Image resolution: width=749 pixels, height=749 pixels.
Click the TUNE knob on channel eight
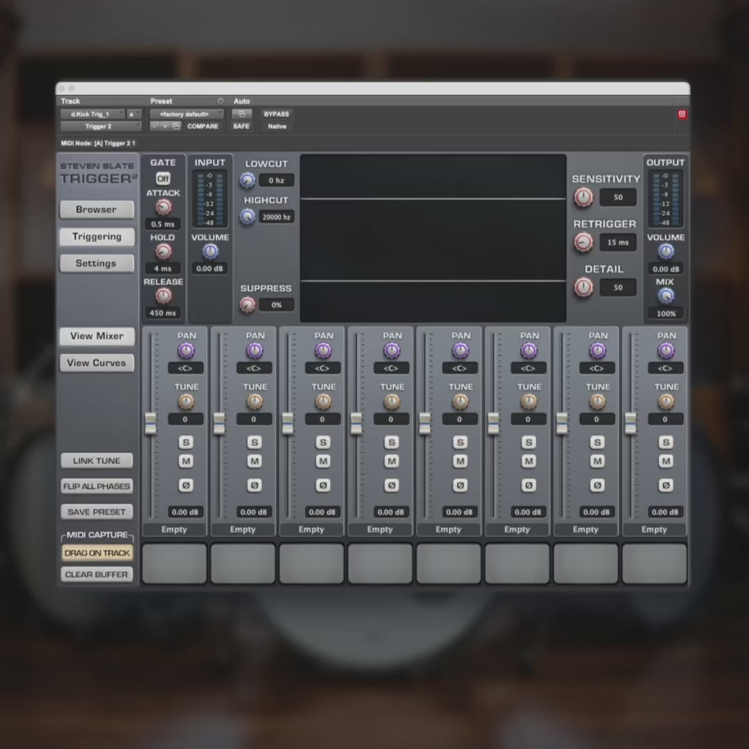tap(666, 402)
